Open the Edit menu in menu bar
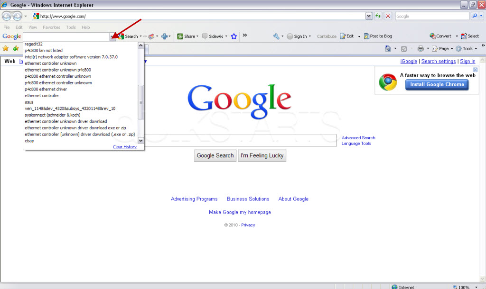The height and width of the screenshot is (289, 486). pos(19,27)
